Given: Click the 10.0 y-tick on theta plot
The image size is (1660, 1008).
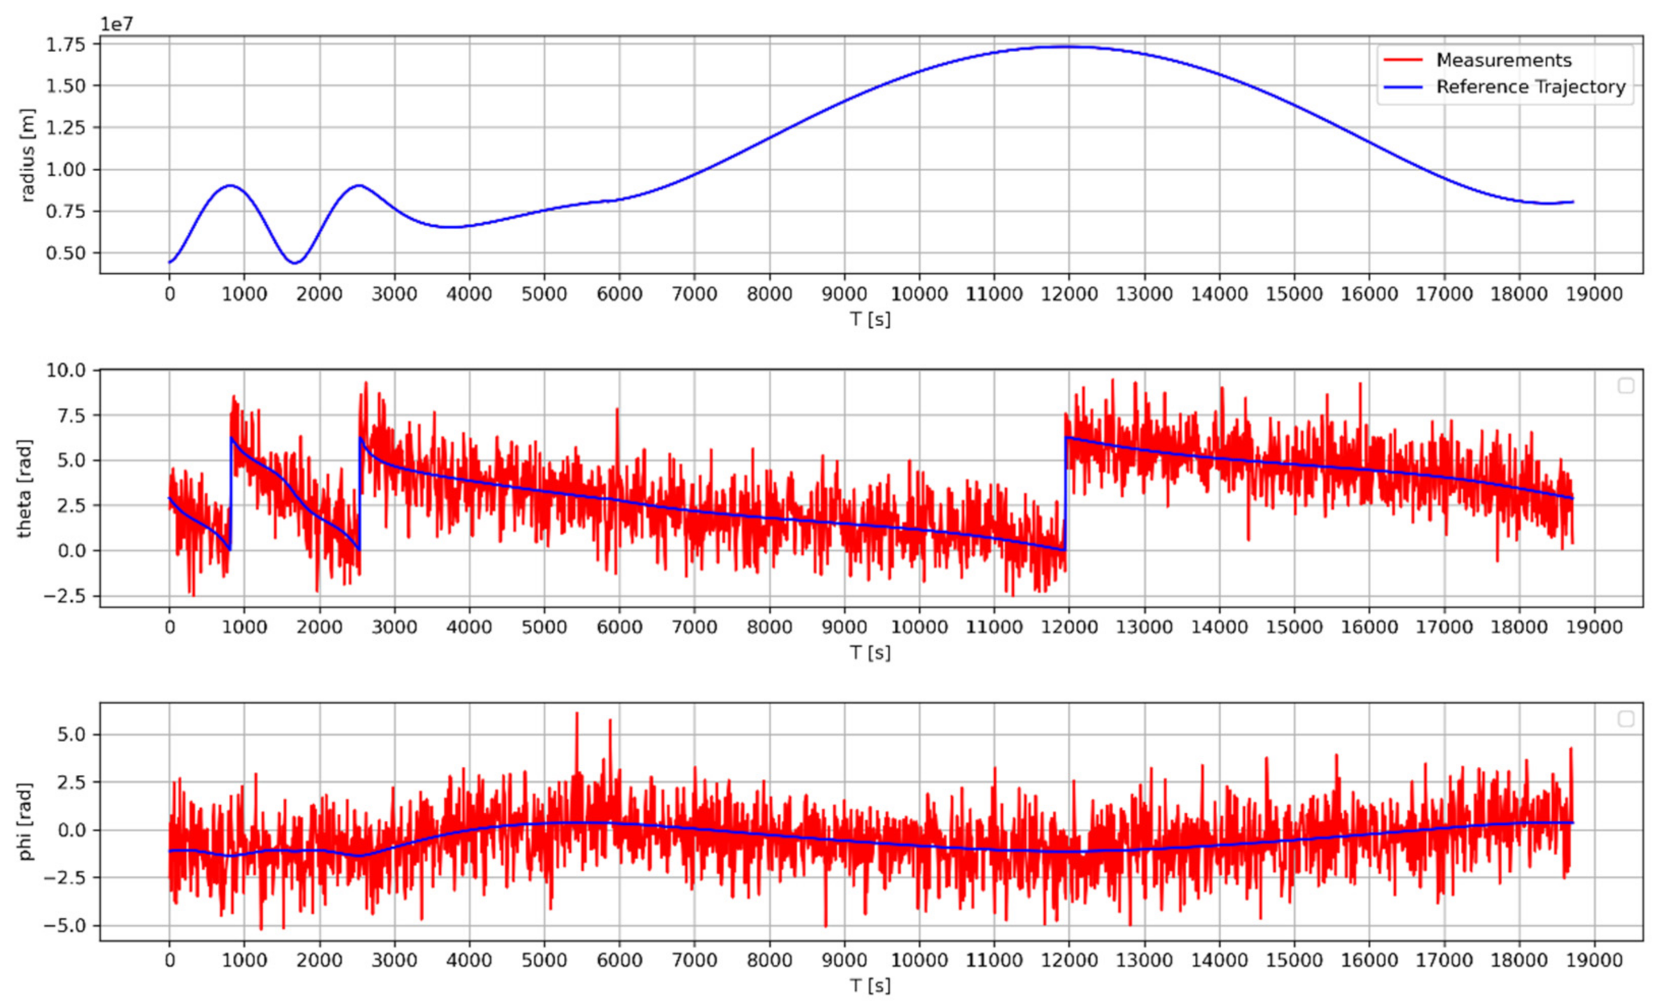Looking at the screenshot, I should (x=66, y=370).
